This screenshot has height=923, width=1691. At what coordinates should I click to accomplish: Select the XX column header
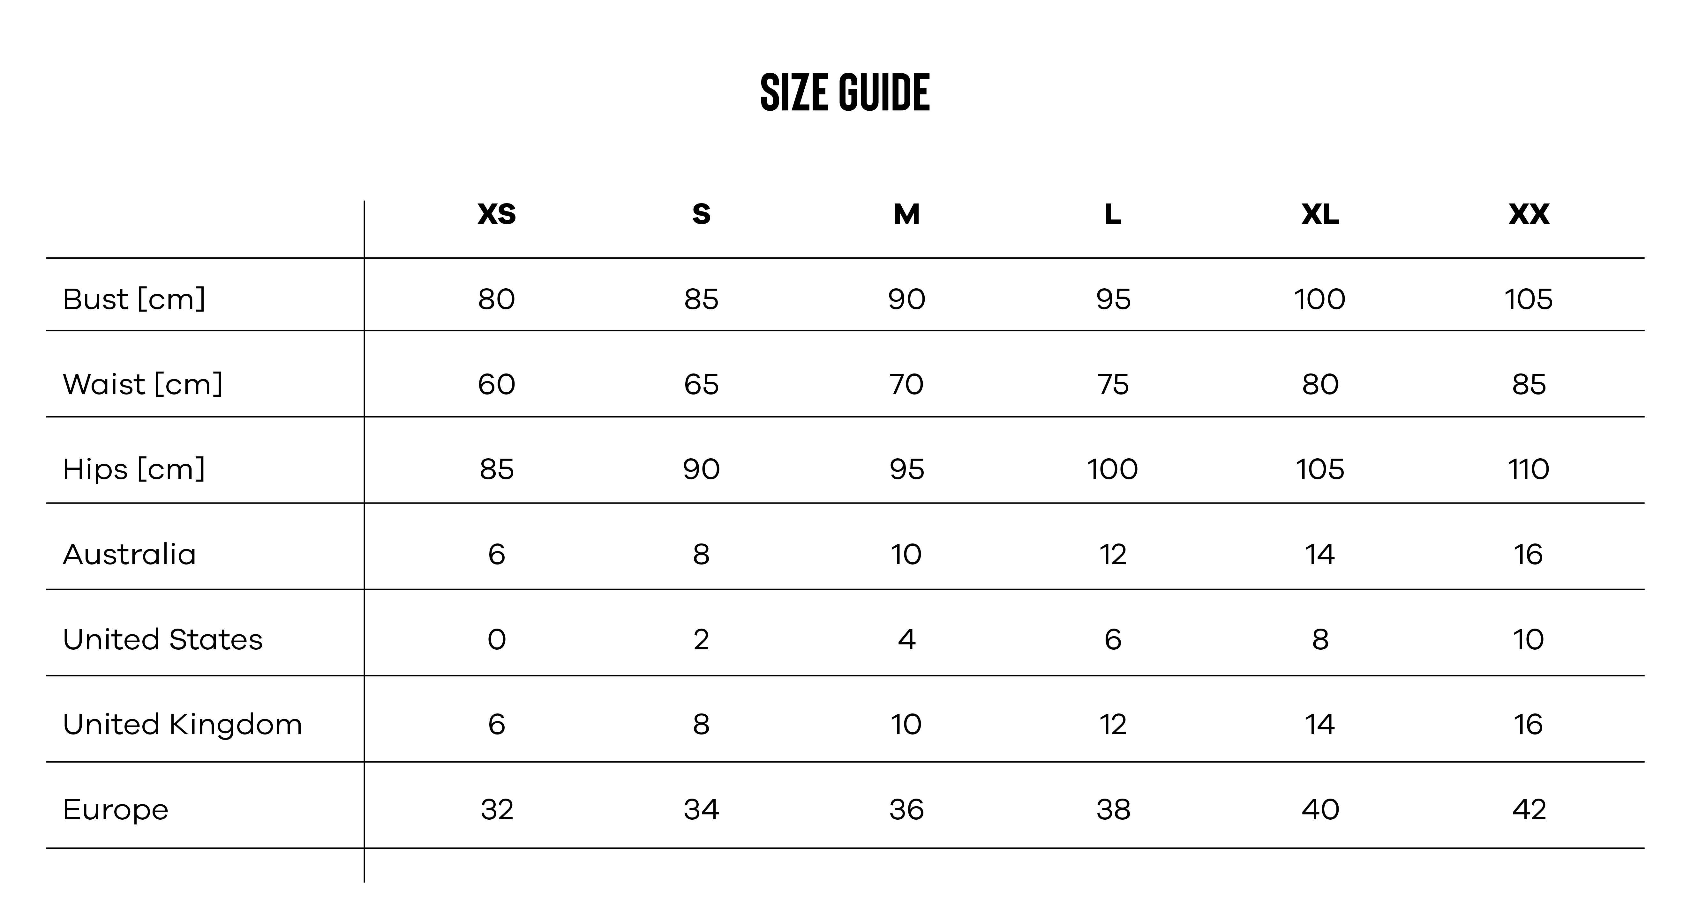pos(1529,215)
